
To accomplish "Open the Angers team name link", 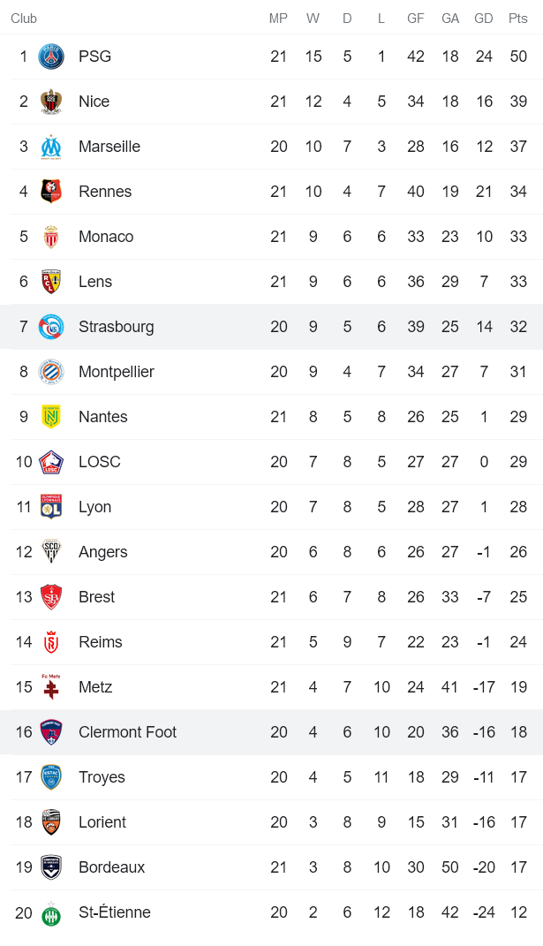I will pyautogui.click(x=102, y=552).
